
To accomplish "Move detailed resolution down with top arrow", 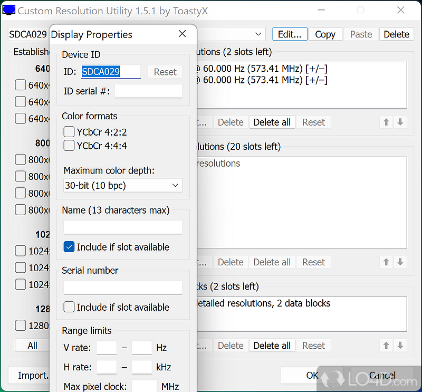I will pyautogui.click(x=400, y=122).
